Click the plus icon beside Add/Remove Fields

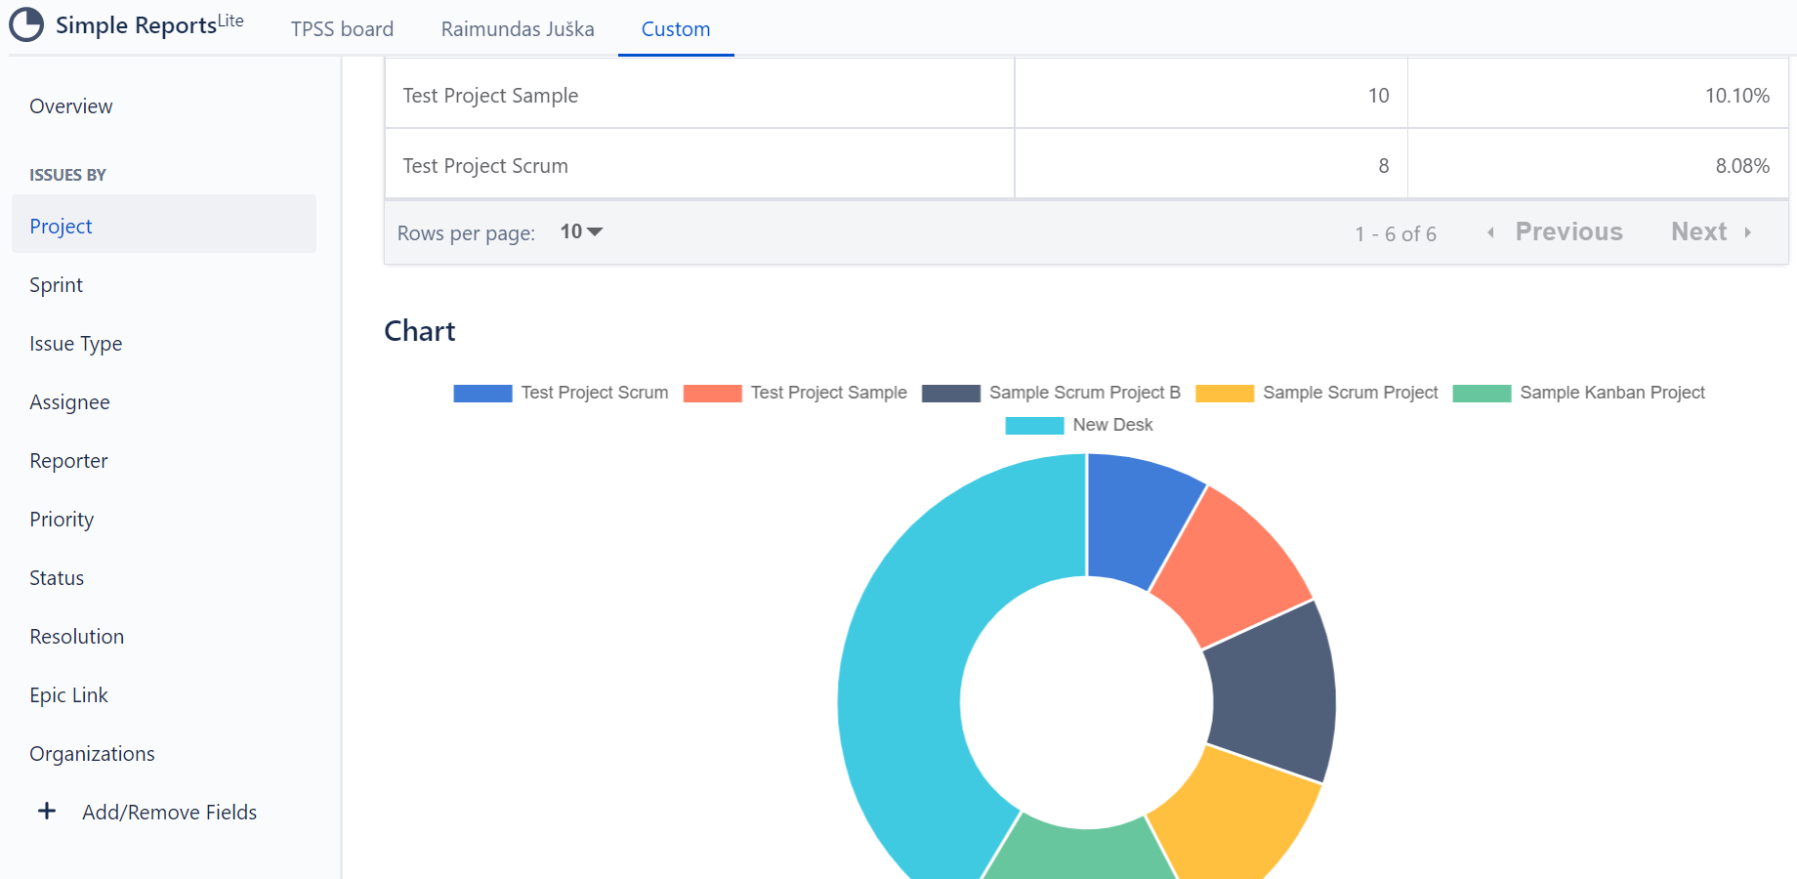[x=46, y=811]
